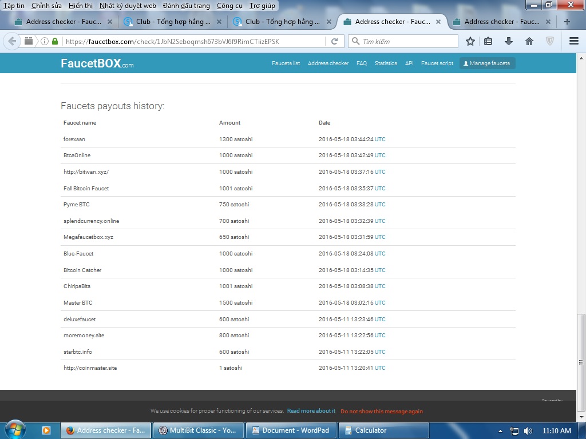The image size is (586, 439).
Task: Open the Faucets list link
Action: 286,63
